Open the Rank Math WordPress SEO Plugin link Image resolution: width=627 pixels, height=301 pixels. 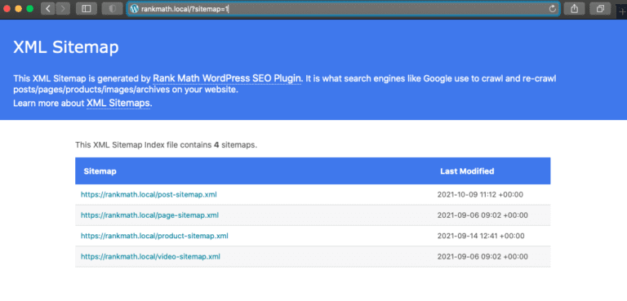227,78
